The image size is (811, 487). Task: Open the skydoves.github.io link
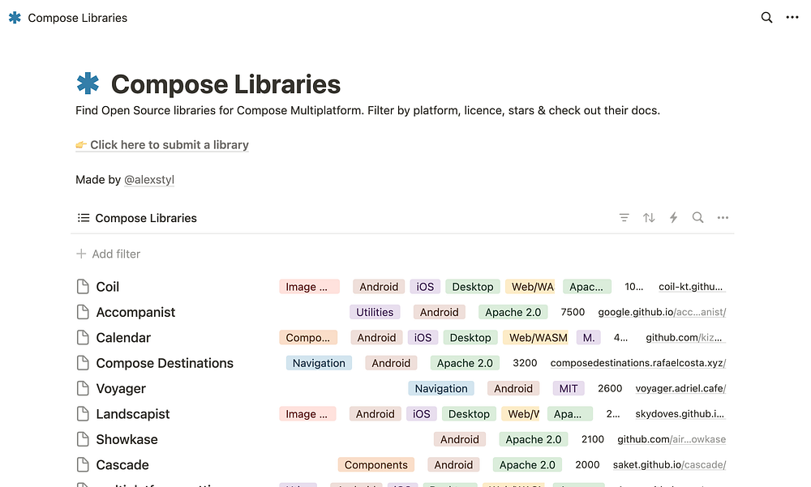point(680,413)
